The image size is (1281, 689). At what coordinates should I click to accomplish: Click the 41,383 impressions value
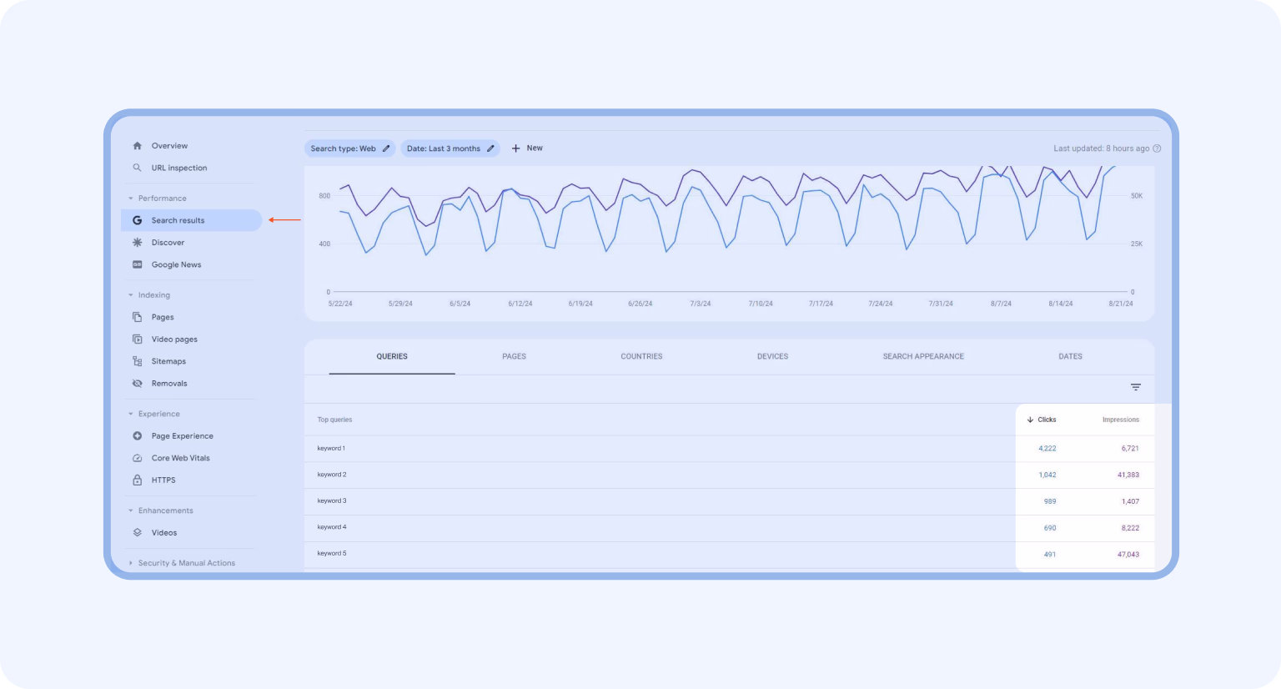pos(1128,475)
